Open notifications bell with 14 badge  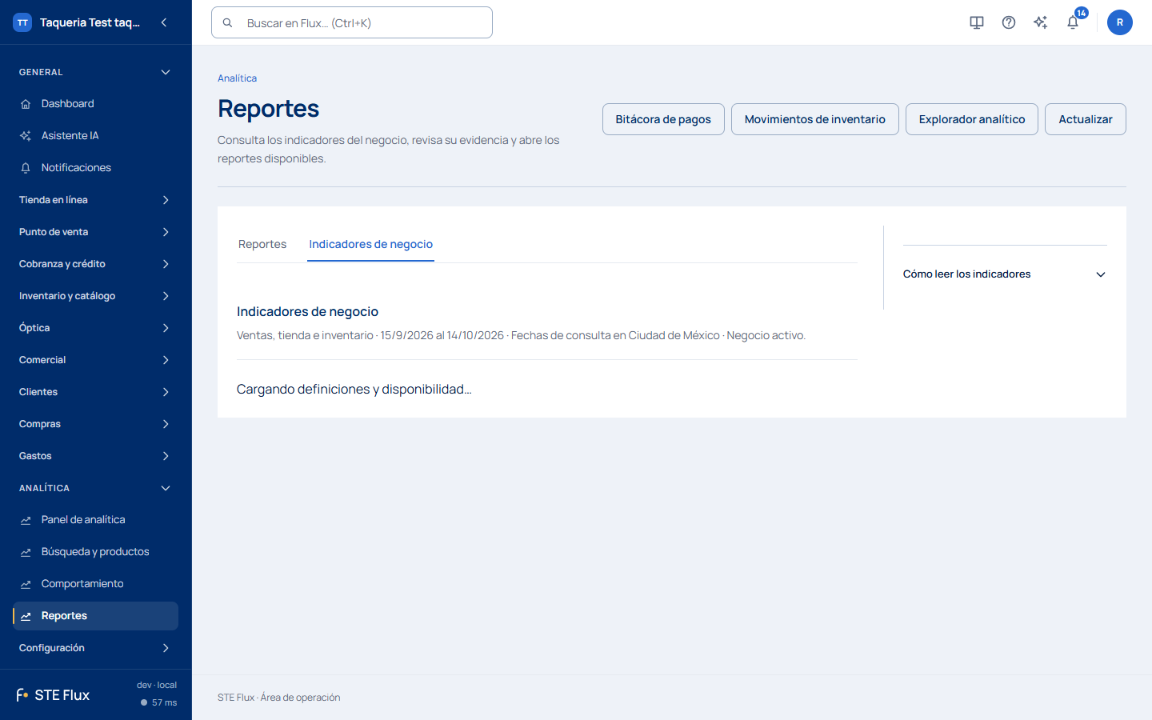tap(1074, 22)
